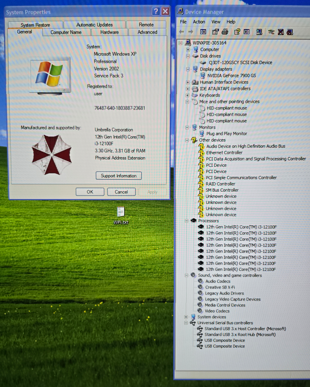Screen dimensions: 310x387
Task: Switch to the System Restore tab
Action: pos(35,25)
